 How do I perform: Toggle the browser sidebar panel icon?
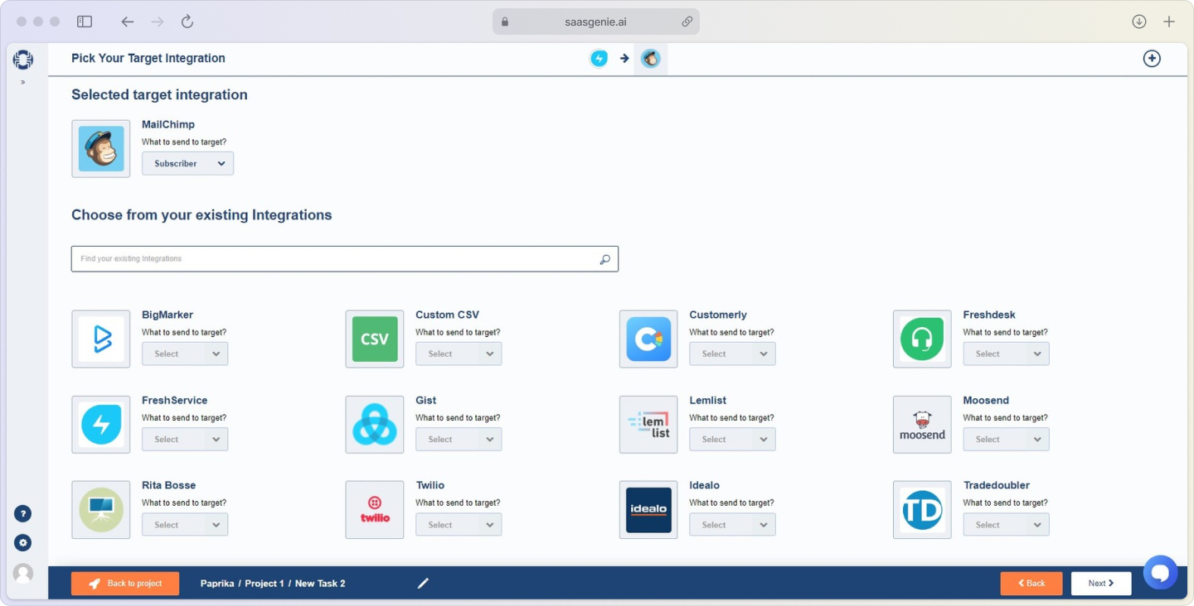pos(85,22)
